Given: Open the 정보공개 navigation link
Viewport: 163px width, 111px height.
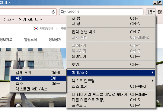Looking at the screenshot, I should pyautogui.click(x=55, y=40).
